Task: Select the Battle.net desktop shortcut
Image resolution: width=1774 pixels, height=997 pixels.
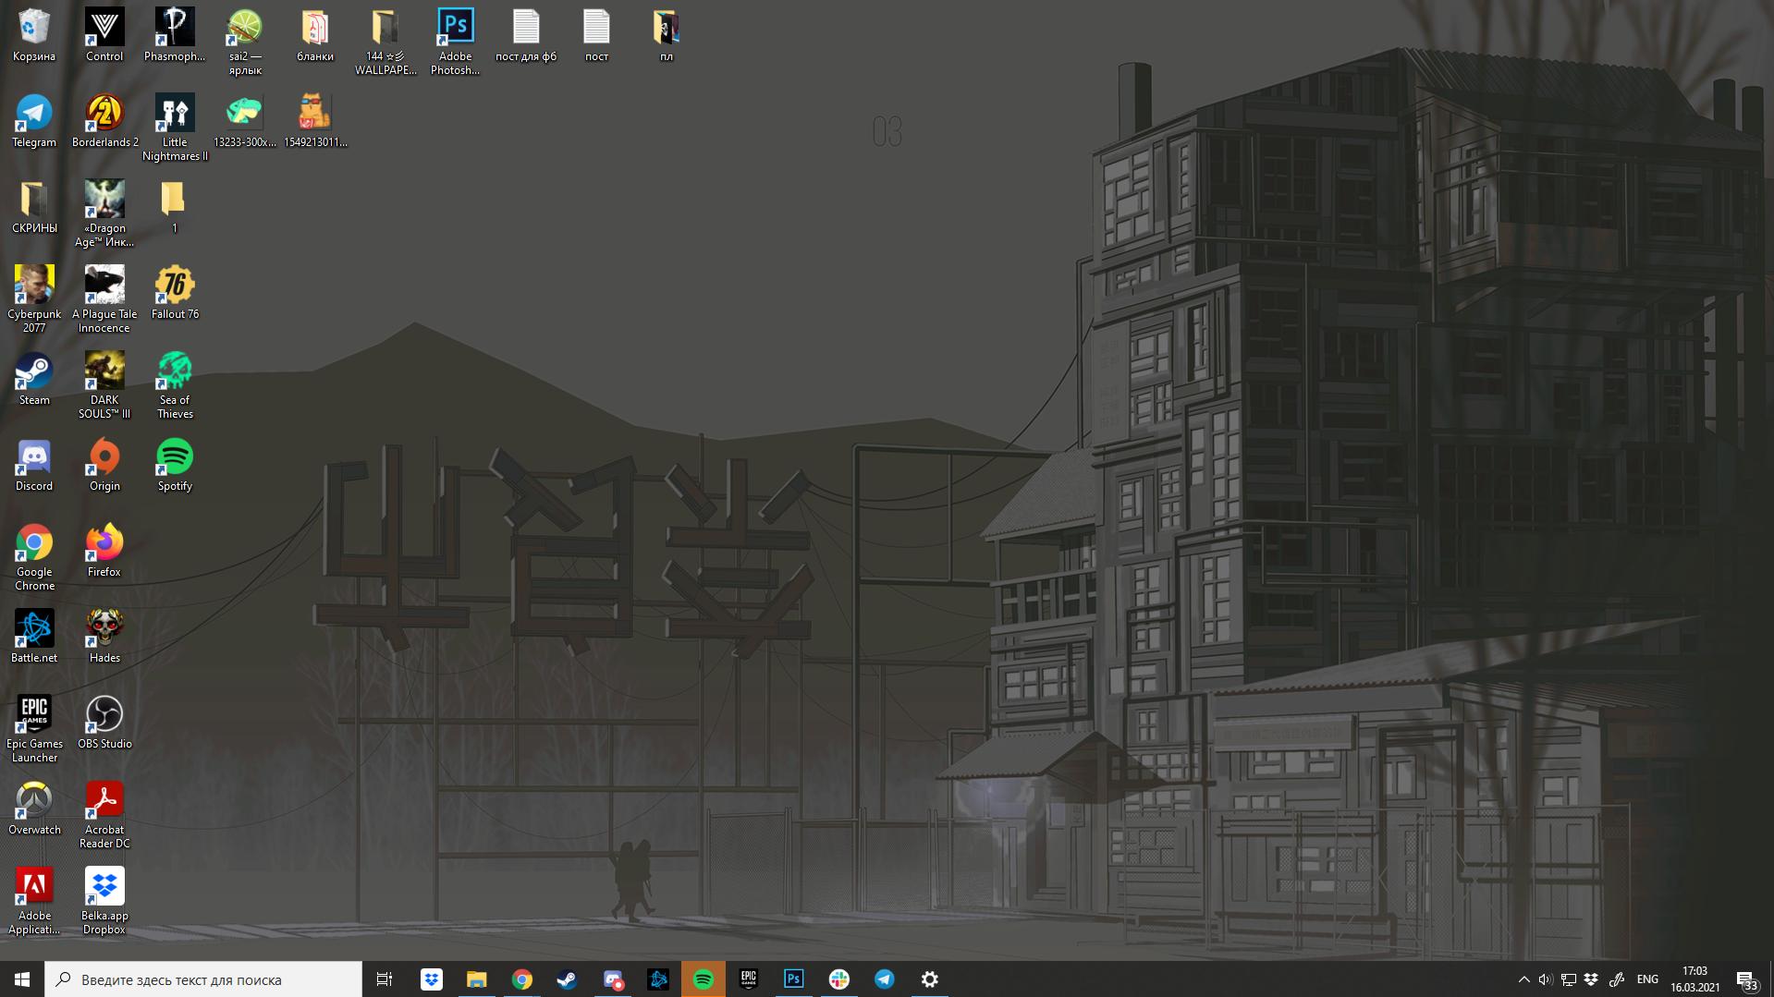Action: tap(34, 638)
